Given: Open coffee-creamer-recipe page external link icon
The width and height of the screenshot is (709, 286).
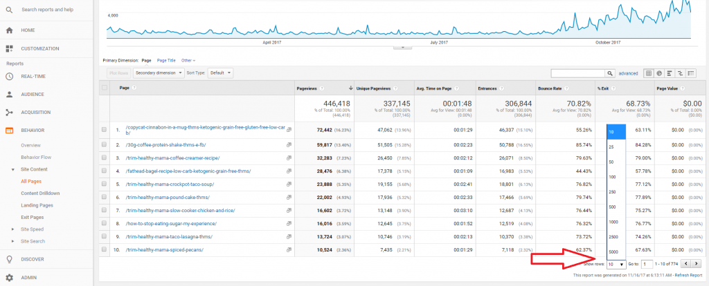Looking at the screenshot, I should pos(289,158).
